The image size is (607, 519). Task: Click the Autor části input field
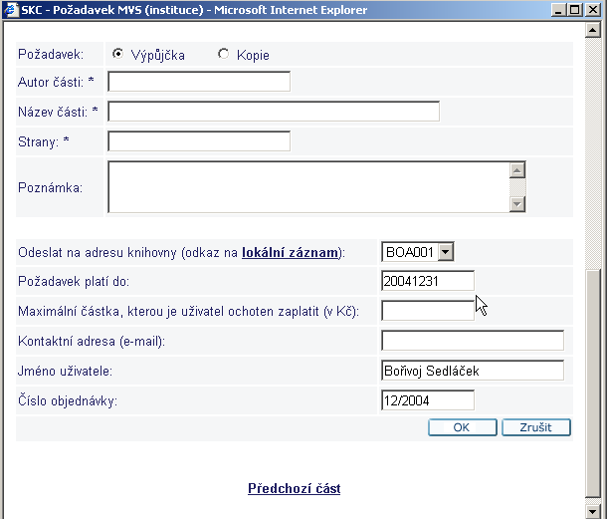[199, 82]
